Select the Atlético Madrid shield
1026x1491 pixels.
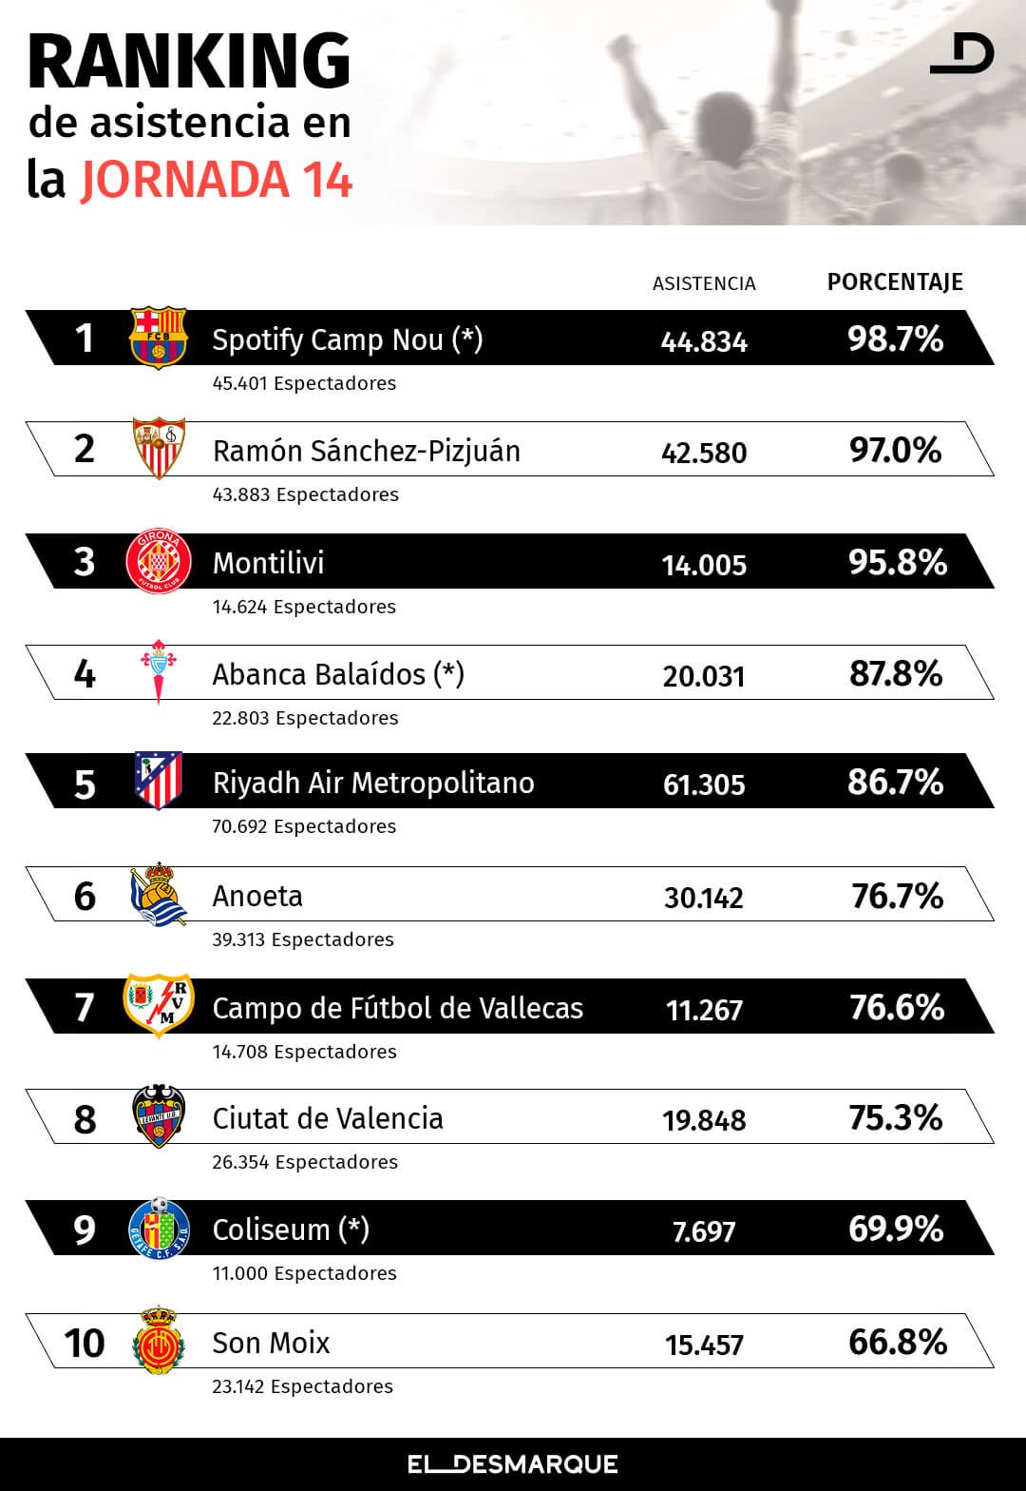159,781
